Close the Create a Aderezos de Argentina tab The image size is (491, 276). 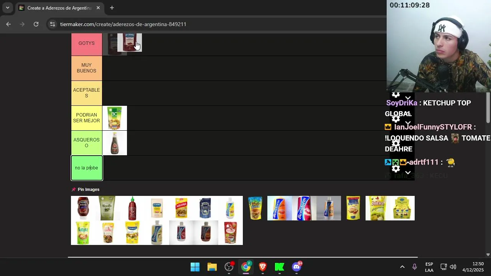click(98, 8)
